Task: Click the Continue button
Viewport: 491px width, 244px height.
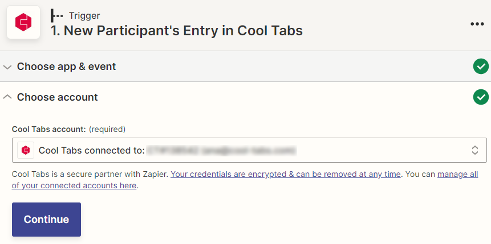Action: click(46, 220)
